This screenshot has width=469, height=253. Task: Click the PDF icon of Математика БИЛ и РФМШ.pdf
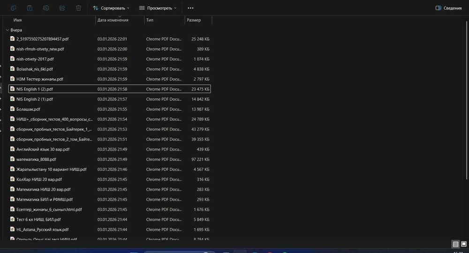tap(12, 199)
